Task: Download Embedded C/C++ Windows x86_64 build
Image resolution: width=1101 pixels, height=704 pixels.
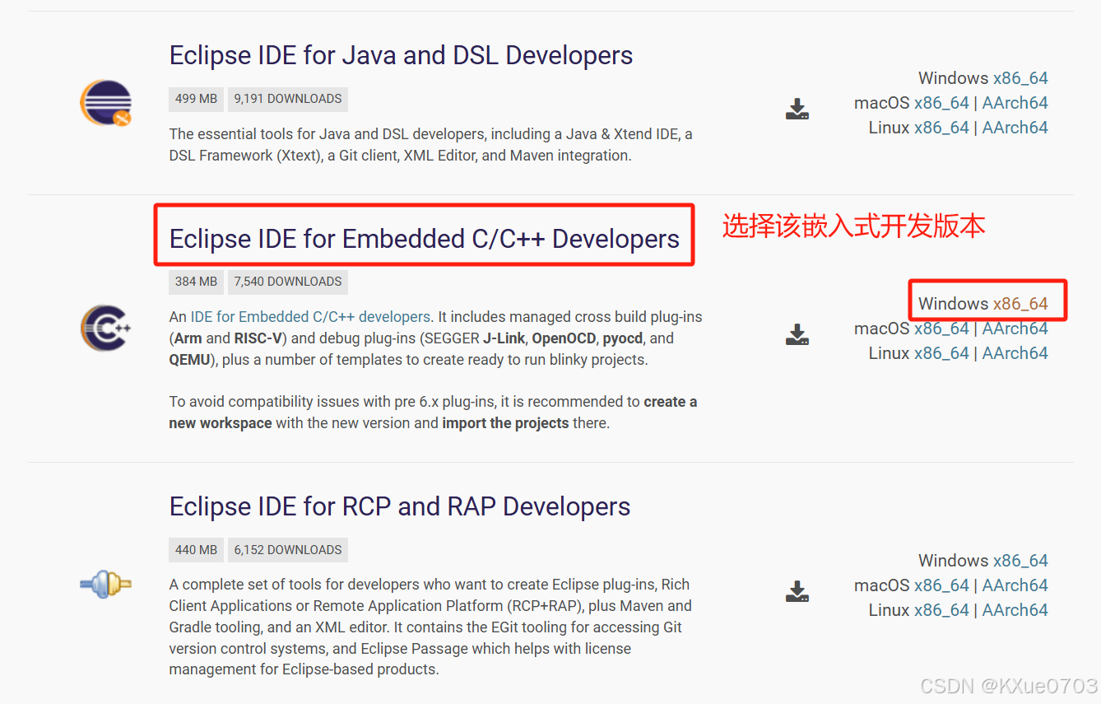Action: [1020, 303]
